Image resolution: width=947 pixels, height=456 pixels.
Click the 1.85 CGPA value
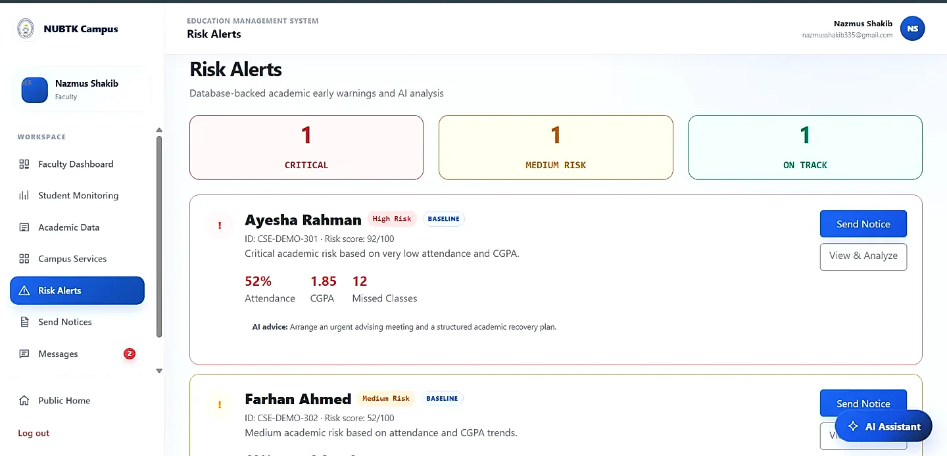pyautogui.click(x=324, y=281)
